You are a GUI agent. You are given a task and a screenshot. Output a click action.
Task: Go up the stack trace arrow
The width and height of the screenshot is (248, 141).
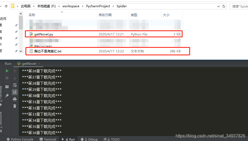click(x=15, y=71)
